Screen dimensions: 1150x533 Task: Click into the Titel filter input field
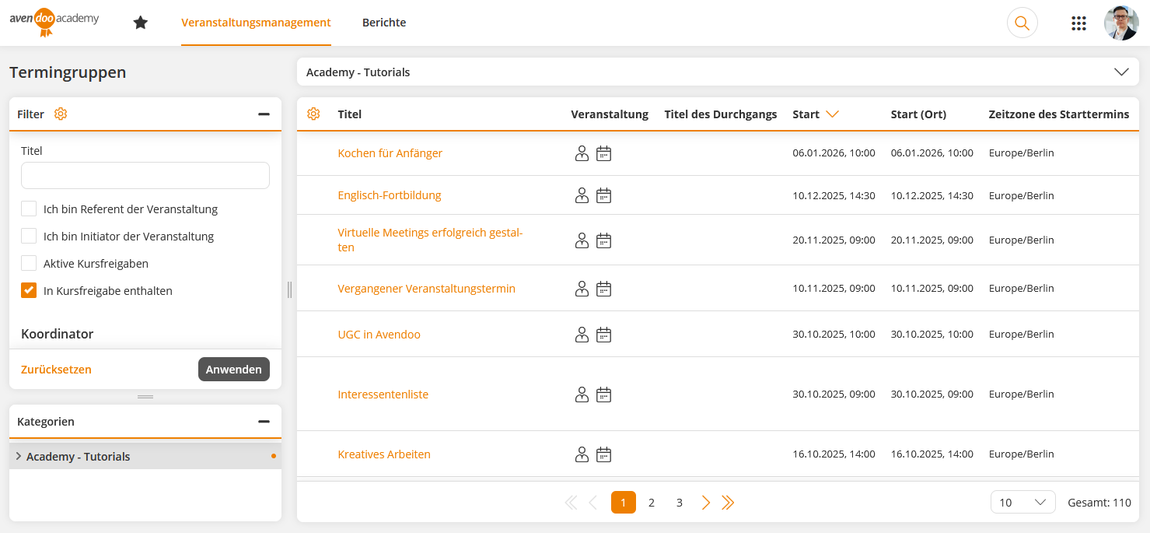tap(145, 176)
